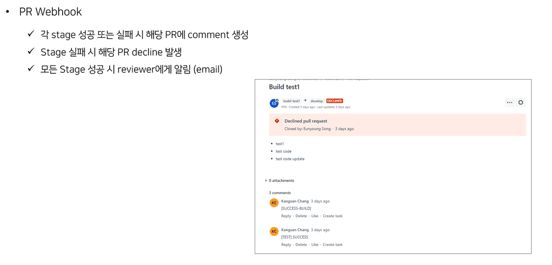The image size is (552, 265).
Task: Click the red declined warning icon
Action: point(277,121)
